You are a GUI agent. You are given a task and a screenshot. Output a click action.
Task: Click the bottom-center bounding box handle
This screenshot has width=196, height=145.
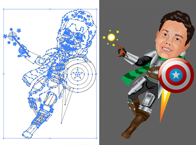(x=50, y=138)
